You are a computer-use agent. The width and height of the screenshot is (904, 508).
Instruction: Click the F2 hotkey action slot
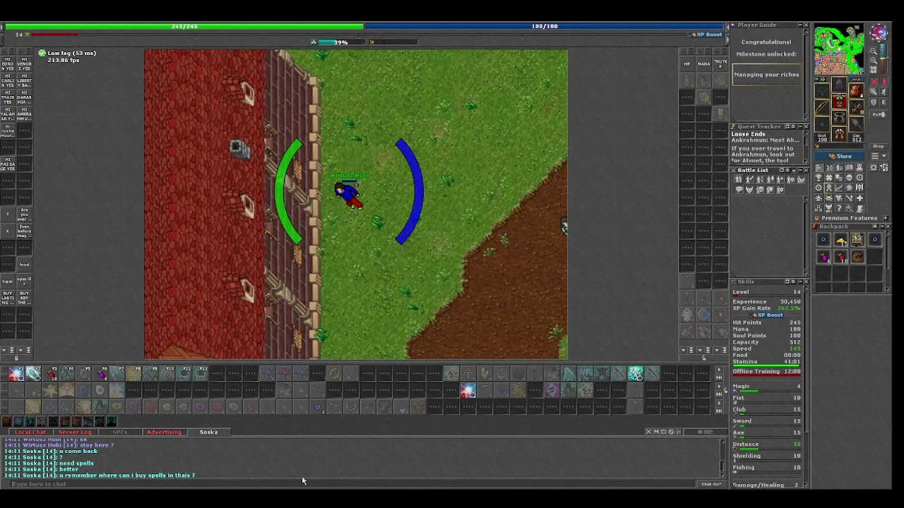(34, 373)
